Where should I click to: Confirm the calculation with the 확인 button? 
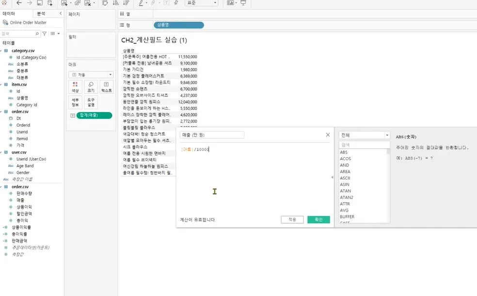(319, 219)
